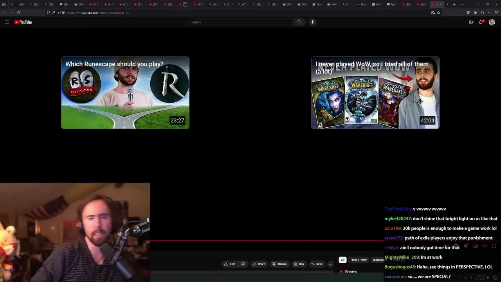Create a Clip of the video

coord(299,264)
